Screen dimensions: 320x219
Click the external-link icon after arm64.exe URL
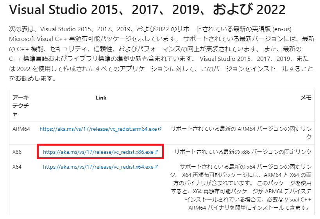160,129
